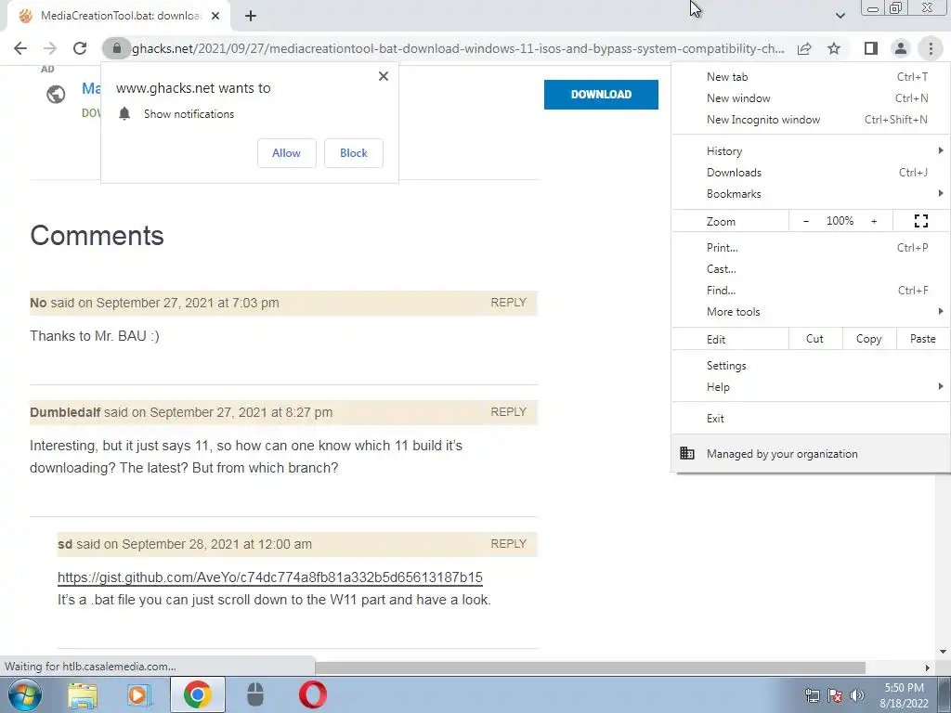Click the Chrome taskbar icon
951x713 pixels.
pyautogui.click(x=198, y=694)
